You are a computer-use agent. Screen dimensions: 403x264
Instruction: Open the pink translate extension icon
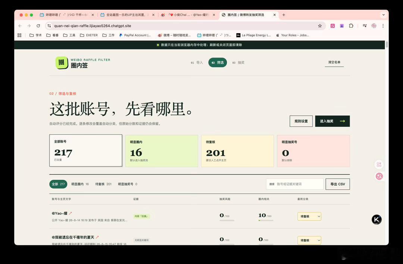(332, 26)
